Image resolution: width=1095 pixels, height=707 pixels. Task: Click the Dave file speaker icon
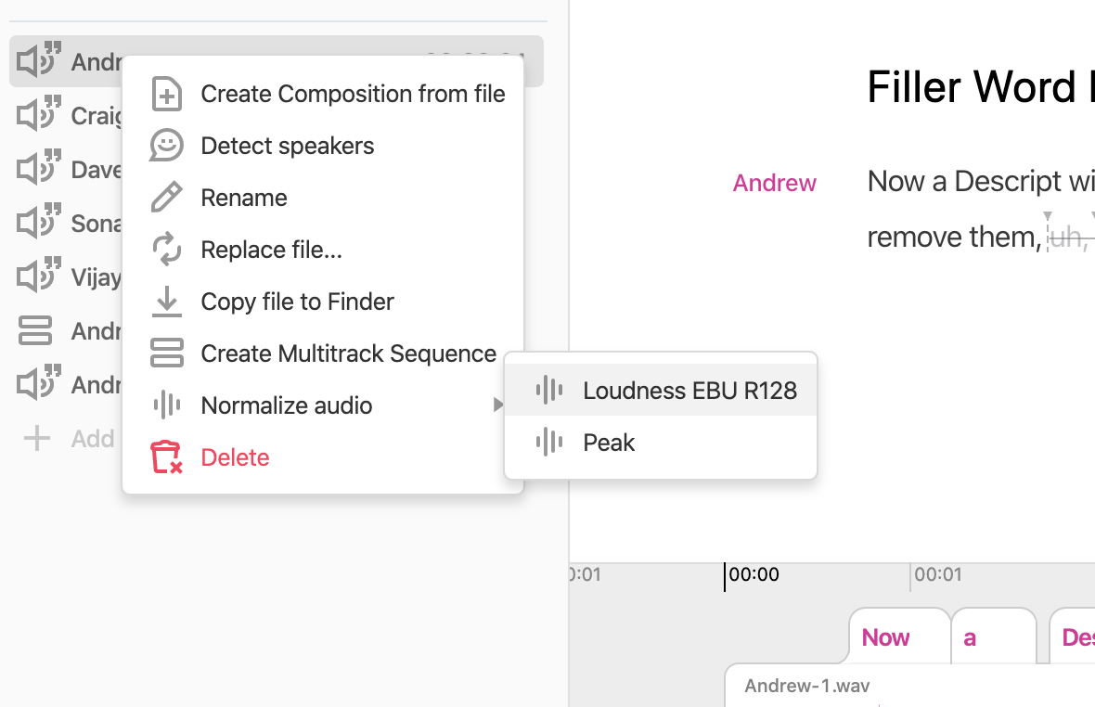(x=39, y=168)
